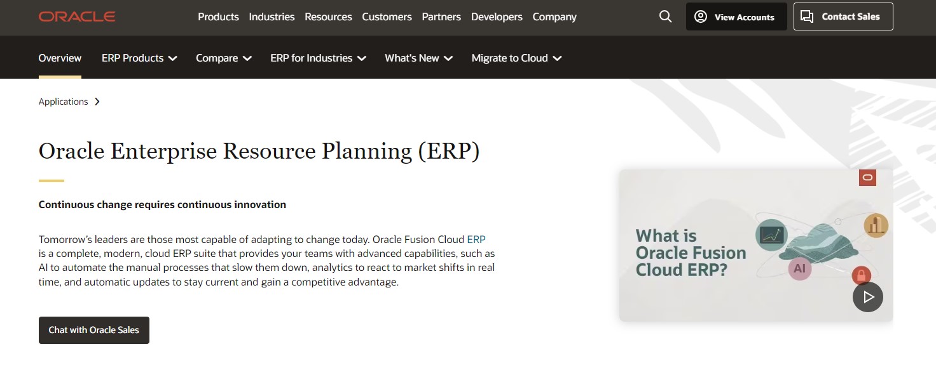This screenshot has width=936, height=375.
Task: Open the Industries menu
Action: [x=272, y=17]
